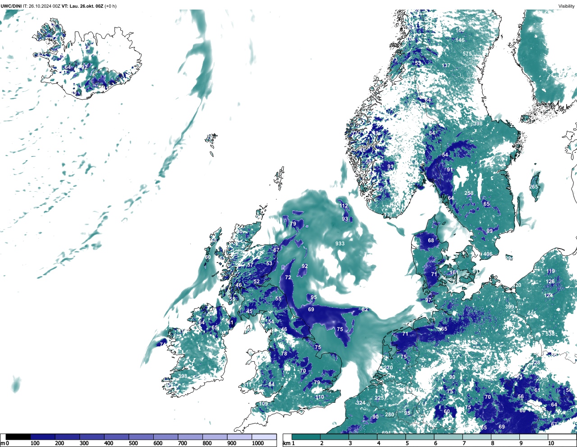The width and height of the screenshot is (577, 447).
Task: Click the '258' value in southern Sweden
Action: (469, 193)
